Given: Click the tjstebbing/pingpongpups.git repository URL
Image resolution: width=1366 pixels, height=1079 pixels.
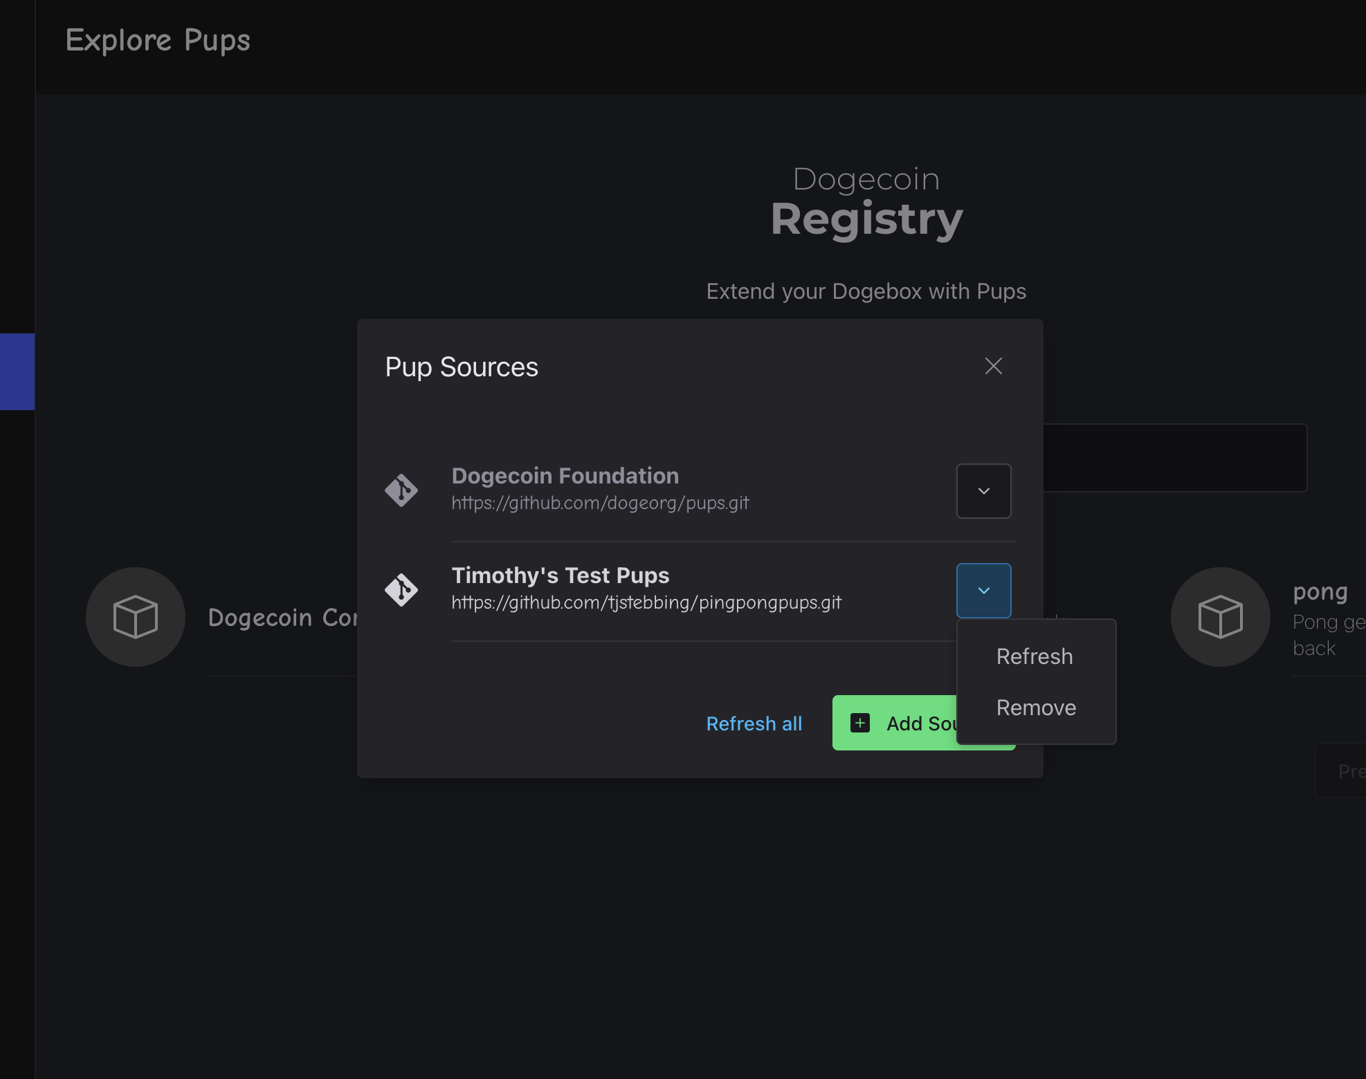Looking at the screenshot, I should pyautogui.click(x=646, y=602).
